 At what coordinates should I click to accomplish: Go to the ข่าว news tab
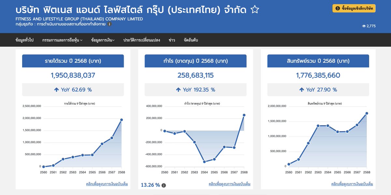click(x=172, y=40)
